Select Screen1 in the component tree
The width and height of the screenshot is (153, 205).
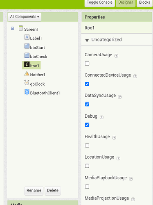tap(31, 29)
